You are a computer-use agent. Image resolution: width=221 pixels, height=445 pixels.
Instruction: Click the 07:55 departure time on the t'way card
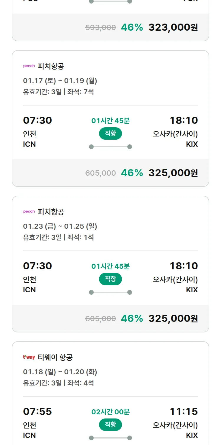click(37, 411)
